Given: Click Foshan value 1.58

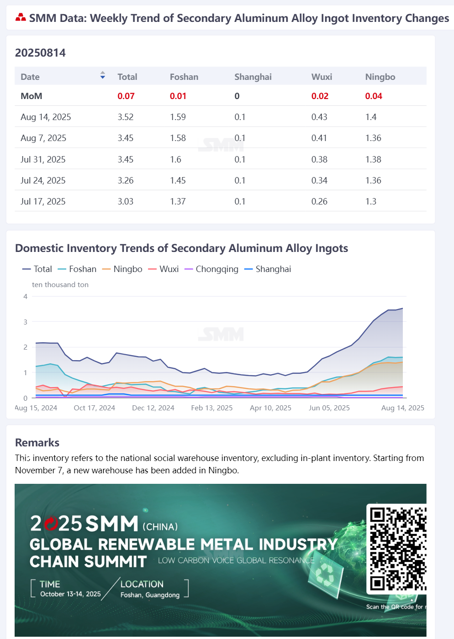Looking at the screenshot, I should coord(178,138).
